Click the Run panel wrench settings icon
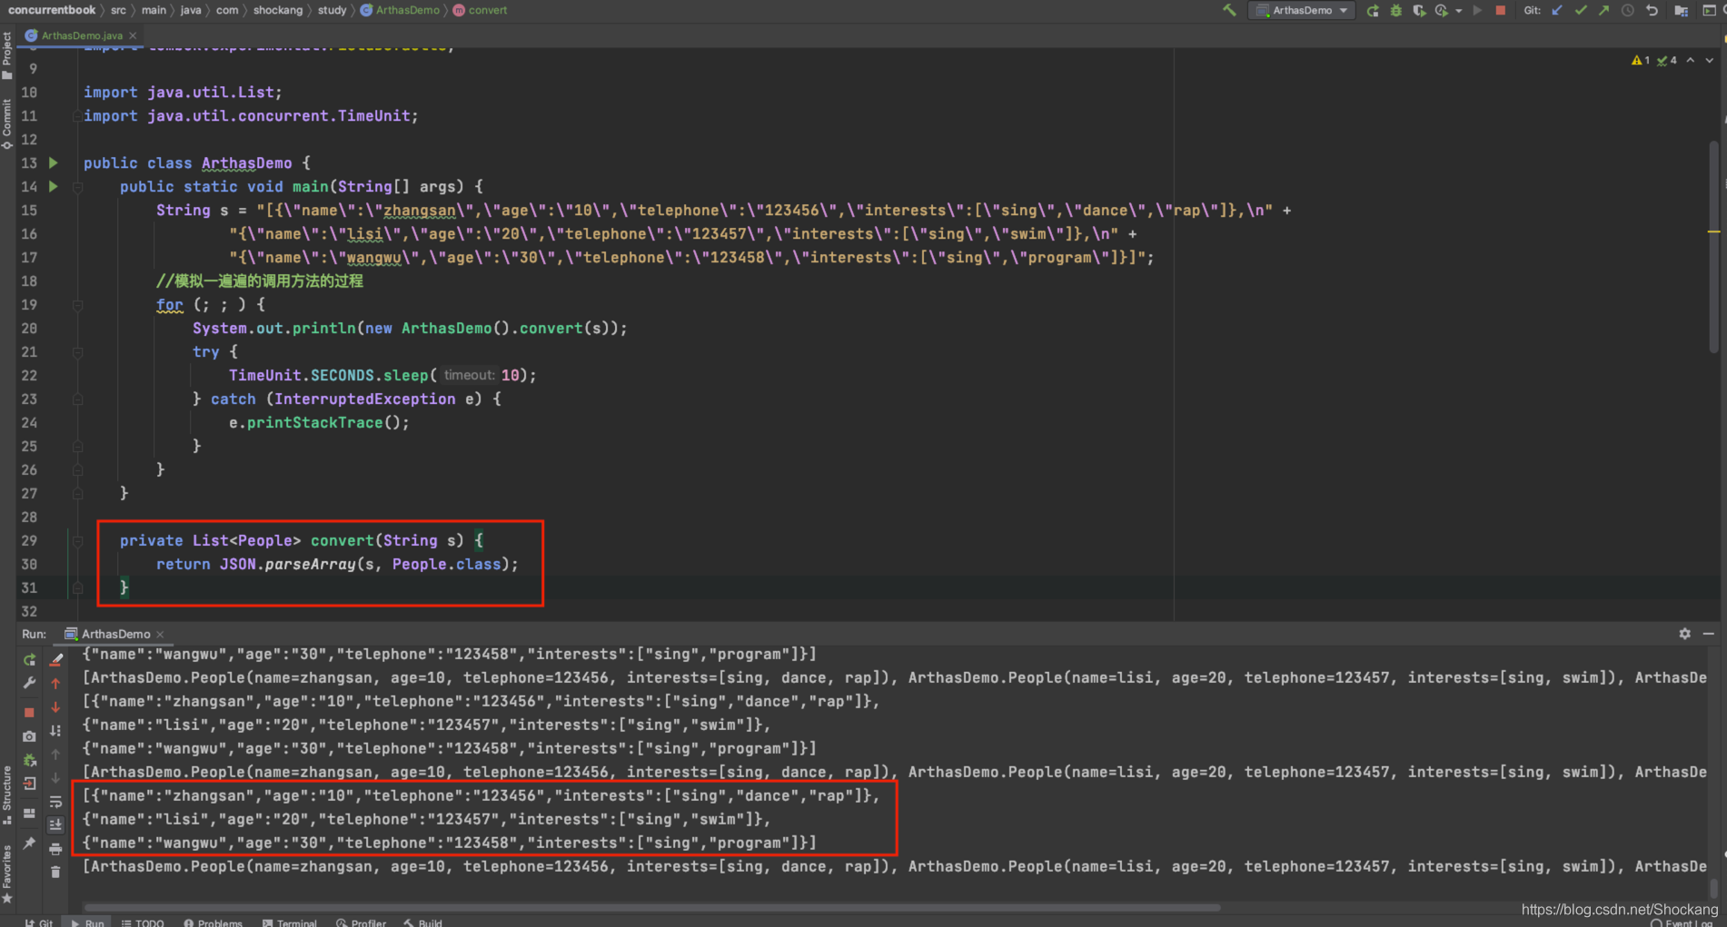Screen dimensions: 1727x927 pos(29,684)
